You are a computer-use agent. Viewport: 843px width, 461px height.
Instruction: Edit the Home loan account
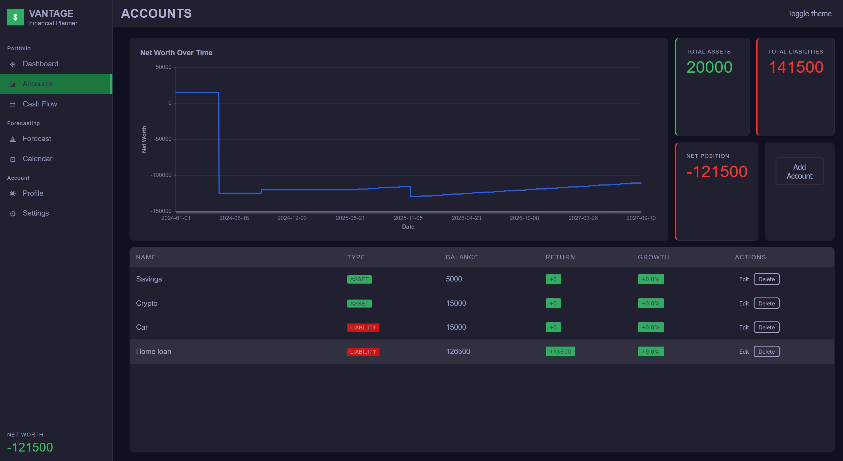(744, 351)
